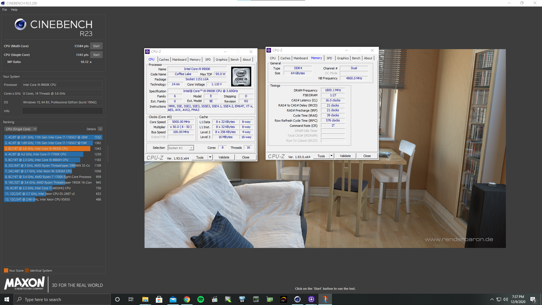Screen dimensions: 542x305
Task: Open Tools dropdown arrow in Memory tab window
Action: (x=331, y=156)
